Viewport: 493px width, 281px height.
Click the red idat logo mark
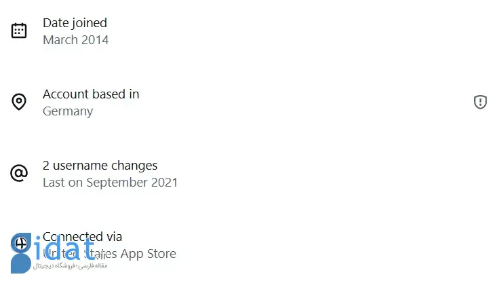pyautogui.click(x=20, y=261)
